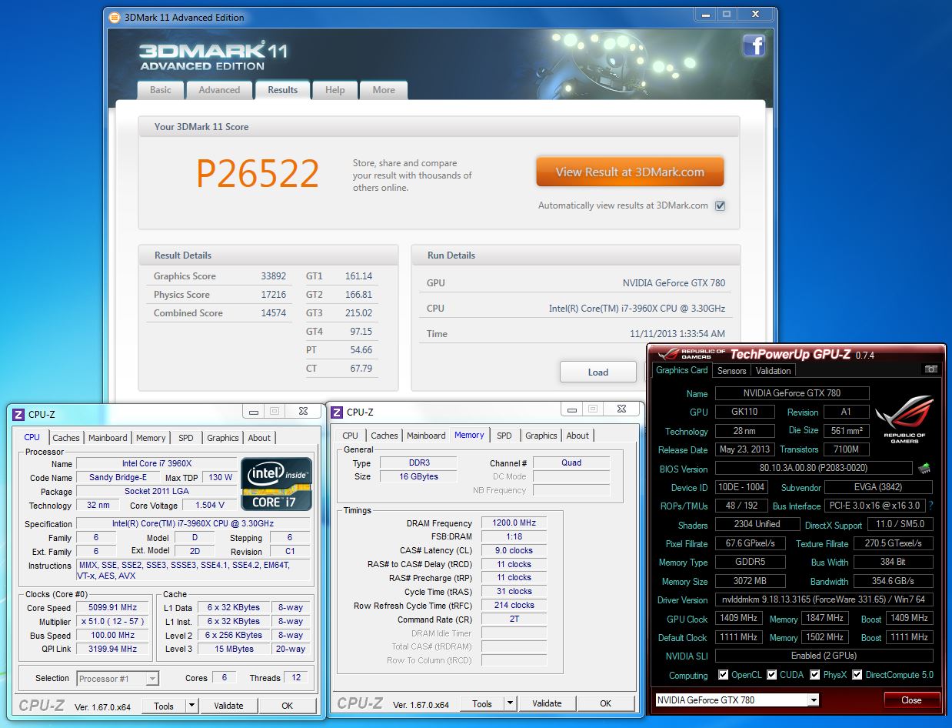This screenshot has width=952, height=728.
Task: Click Validate in CPU-Z memory window
Action: (x=547, y=703)
